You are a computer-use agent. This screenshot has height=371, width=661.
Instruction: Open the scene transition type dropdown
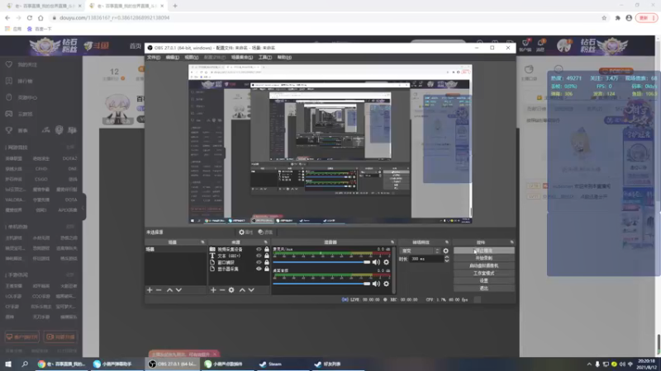pyautogui.click(x=420, y=251)
